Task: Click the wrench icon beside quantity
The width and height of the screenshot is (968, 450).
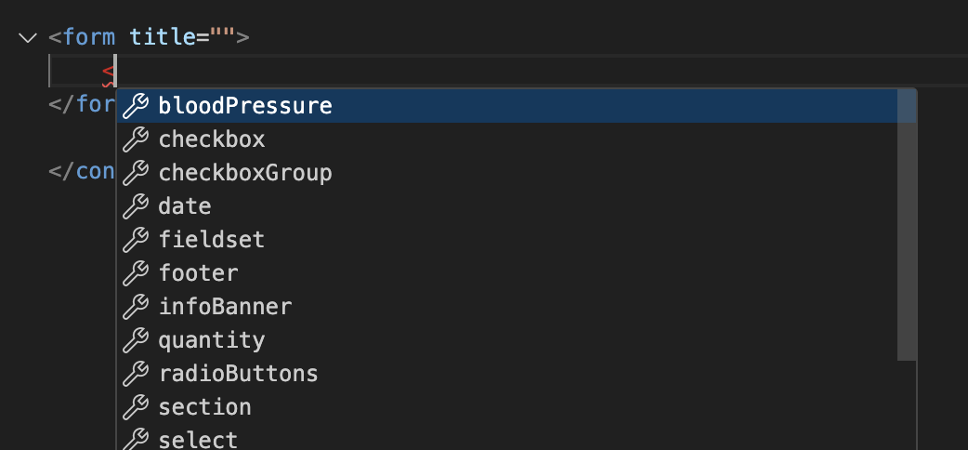Action: [137, 340]
